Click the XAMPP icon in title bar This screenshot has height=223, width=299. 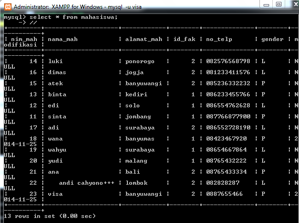[8, 7]
